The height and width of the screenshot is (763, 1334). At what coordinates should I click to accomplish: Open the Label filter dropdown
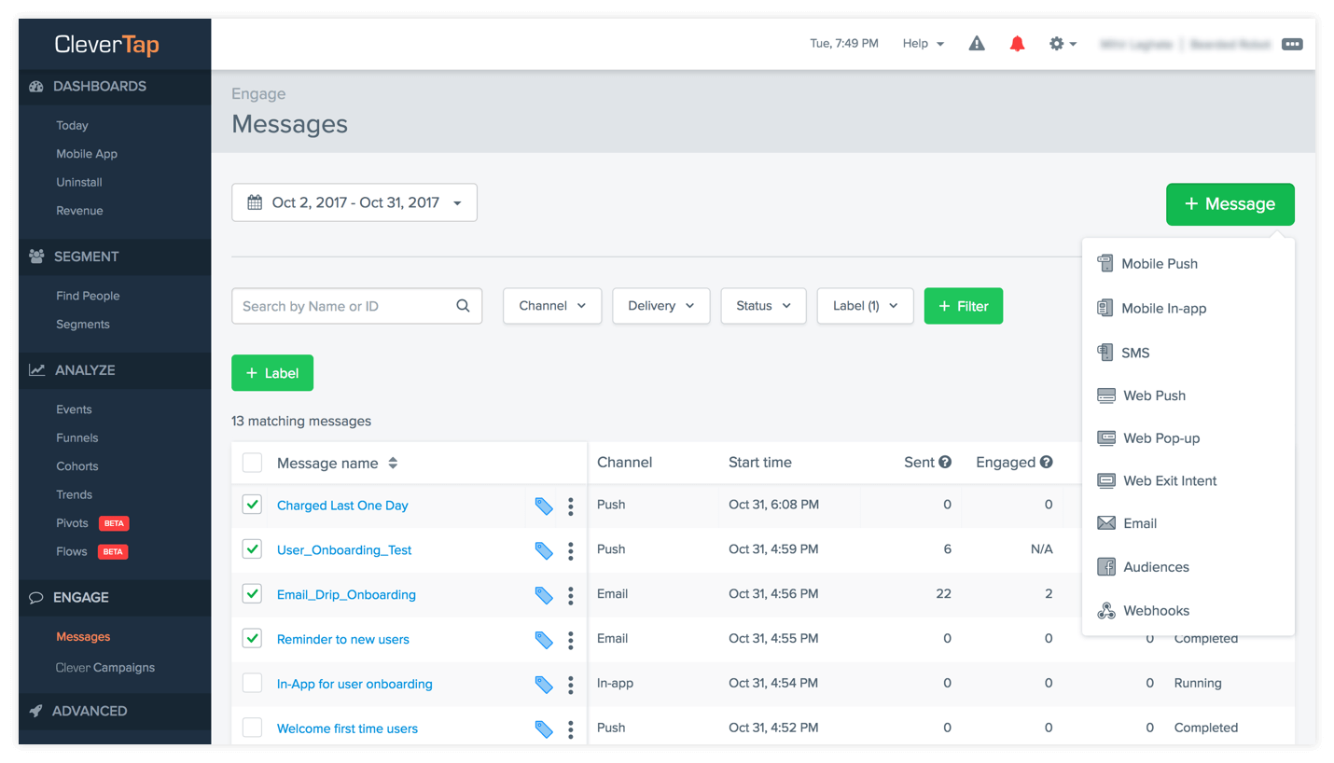865,305
